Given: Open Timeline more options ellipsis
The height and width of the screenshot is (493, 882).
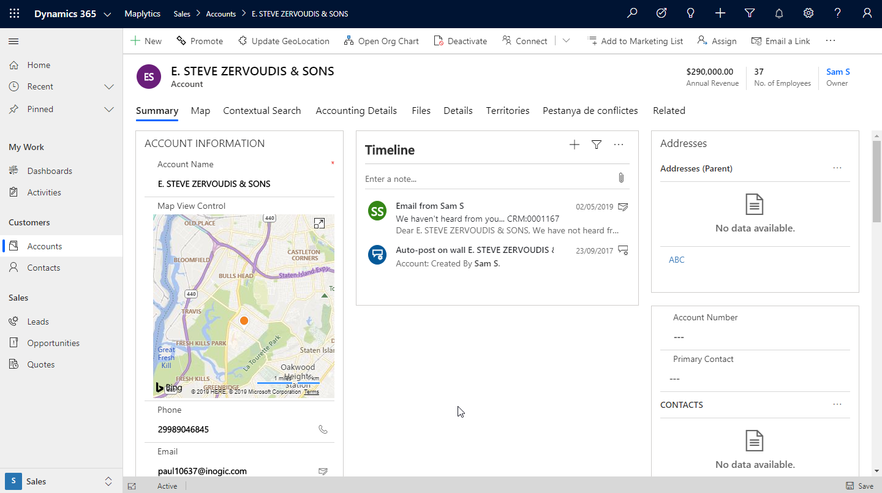Looking at the screenshot, I should click(619, 145).
